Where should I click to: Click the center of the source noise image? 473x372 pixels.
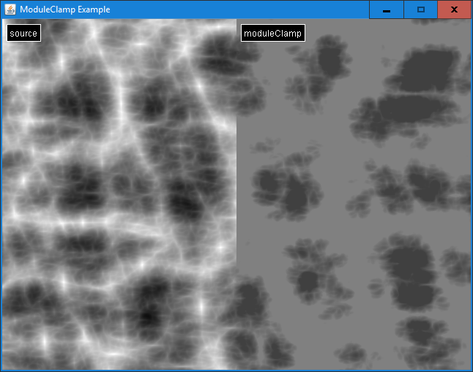pyautogui.click(x=119, y=194)
